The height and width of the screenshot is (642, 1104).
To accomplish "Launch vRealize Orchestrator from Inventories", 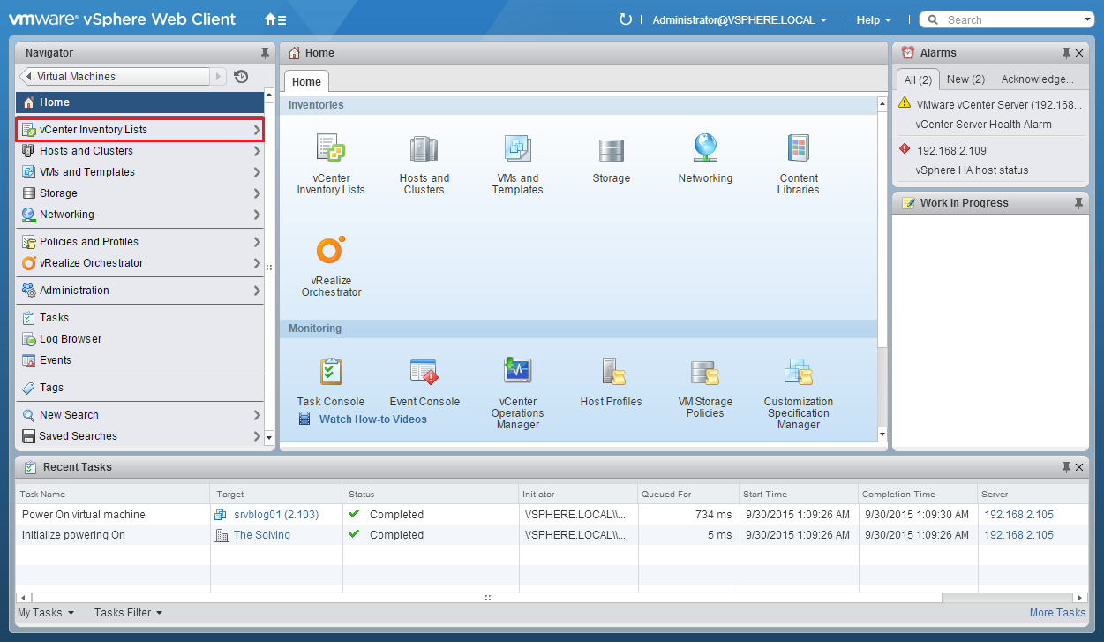I will pos(331,251).
